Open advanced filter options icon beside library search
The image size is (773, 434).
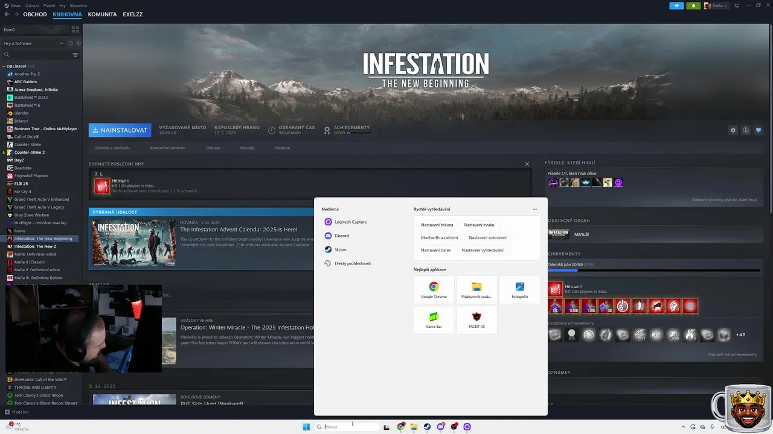75,55
